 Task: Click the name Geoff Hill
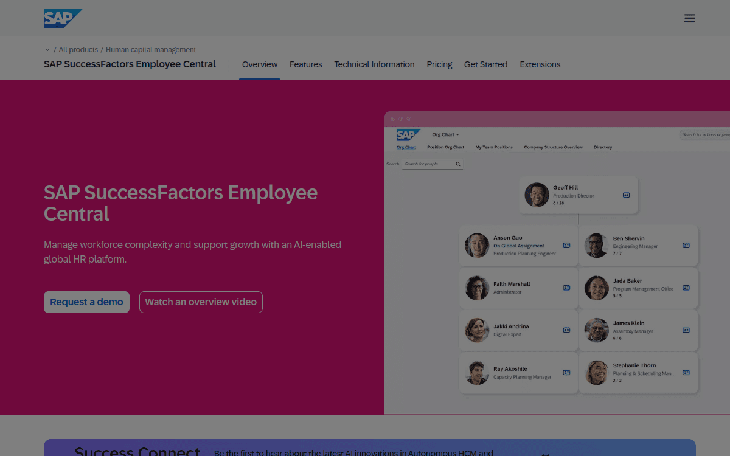point(565,188)
